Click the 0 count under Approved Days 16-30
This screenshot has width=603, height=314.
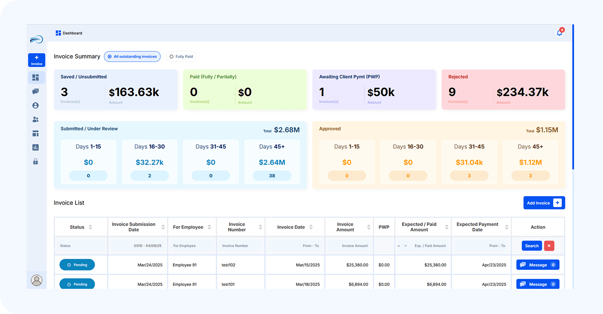pyautogui.click(x=408, y=176)
